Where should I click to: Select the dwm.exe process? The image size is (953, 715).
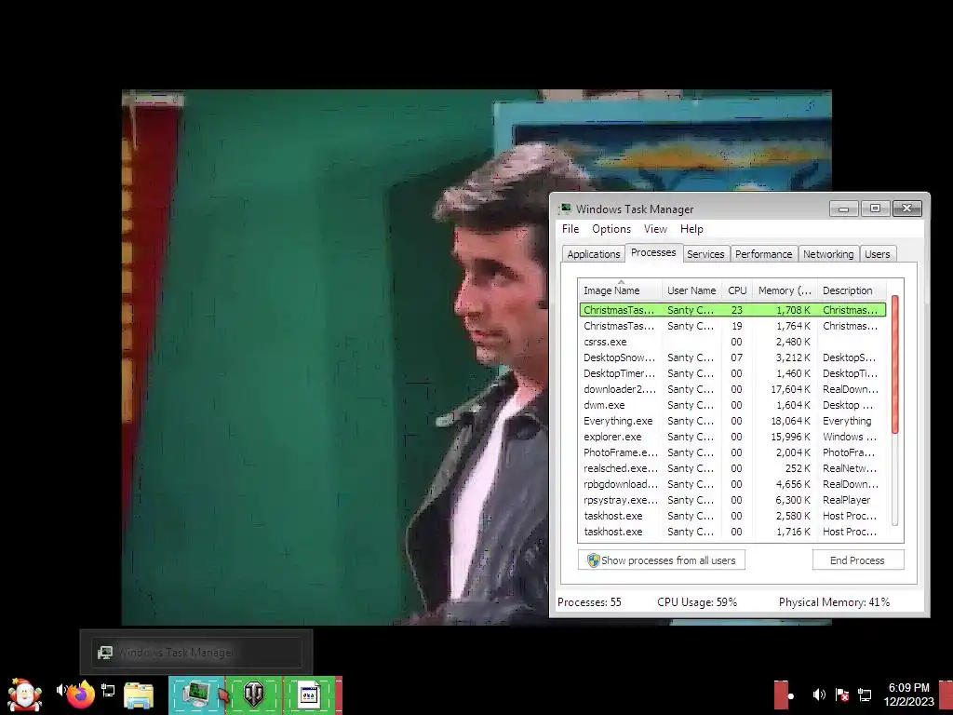coord(733,405)
